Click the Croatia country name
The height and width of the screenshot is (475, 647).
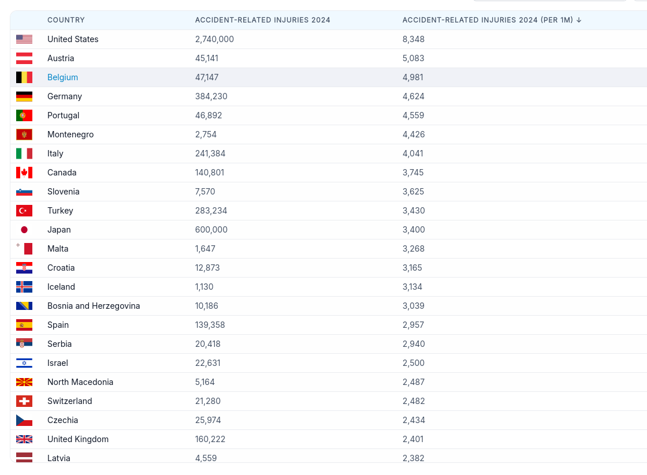click(x=61, y=268)
